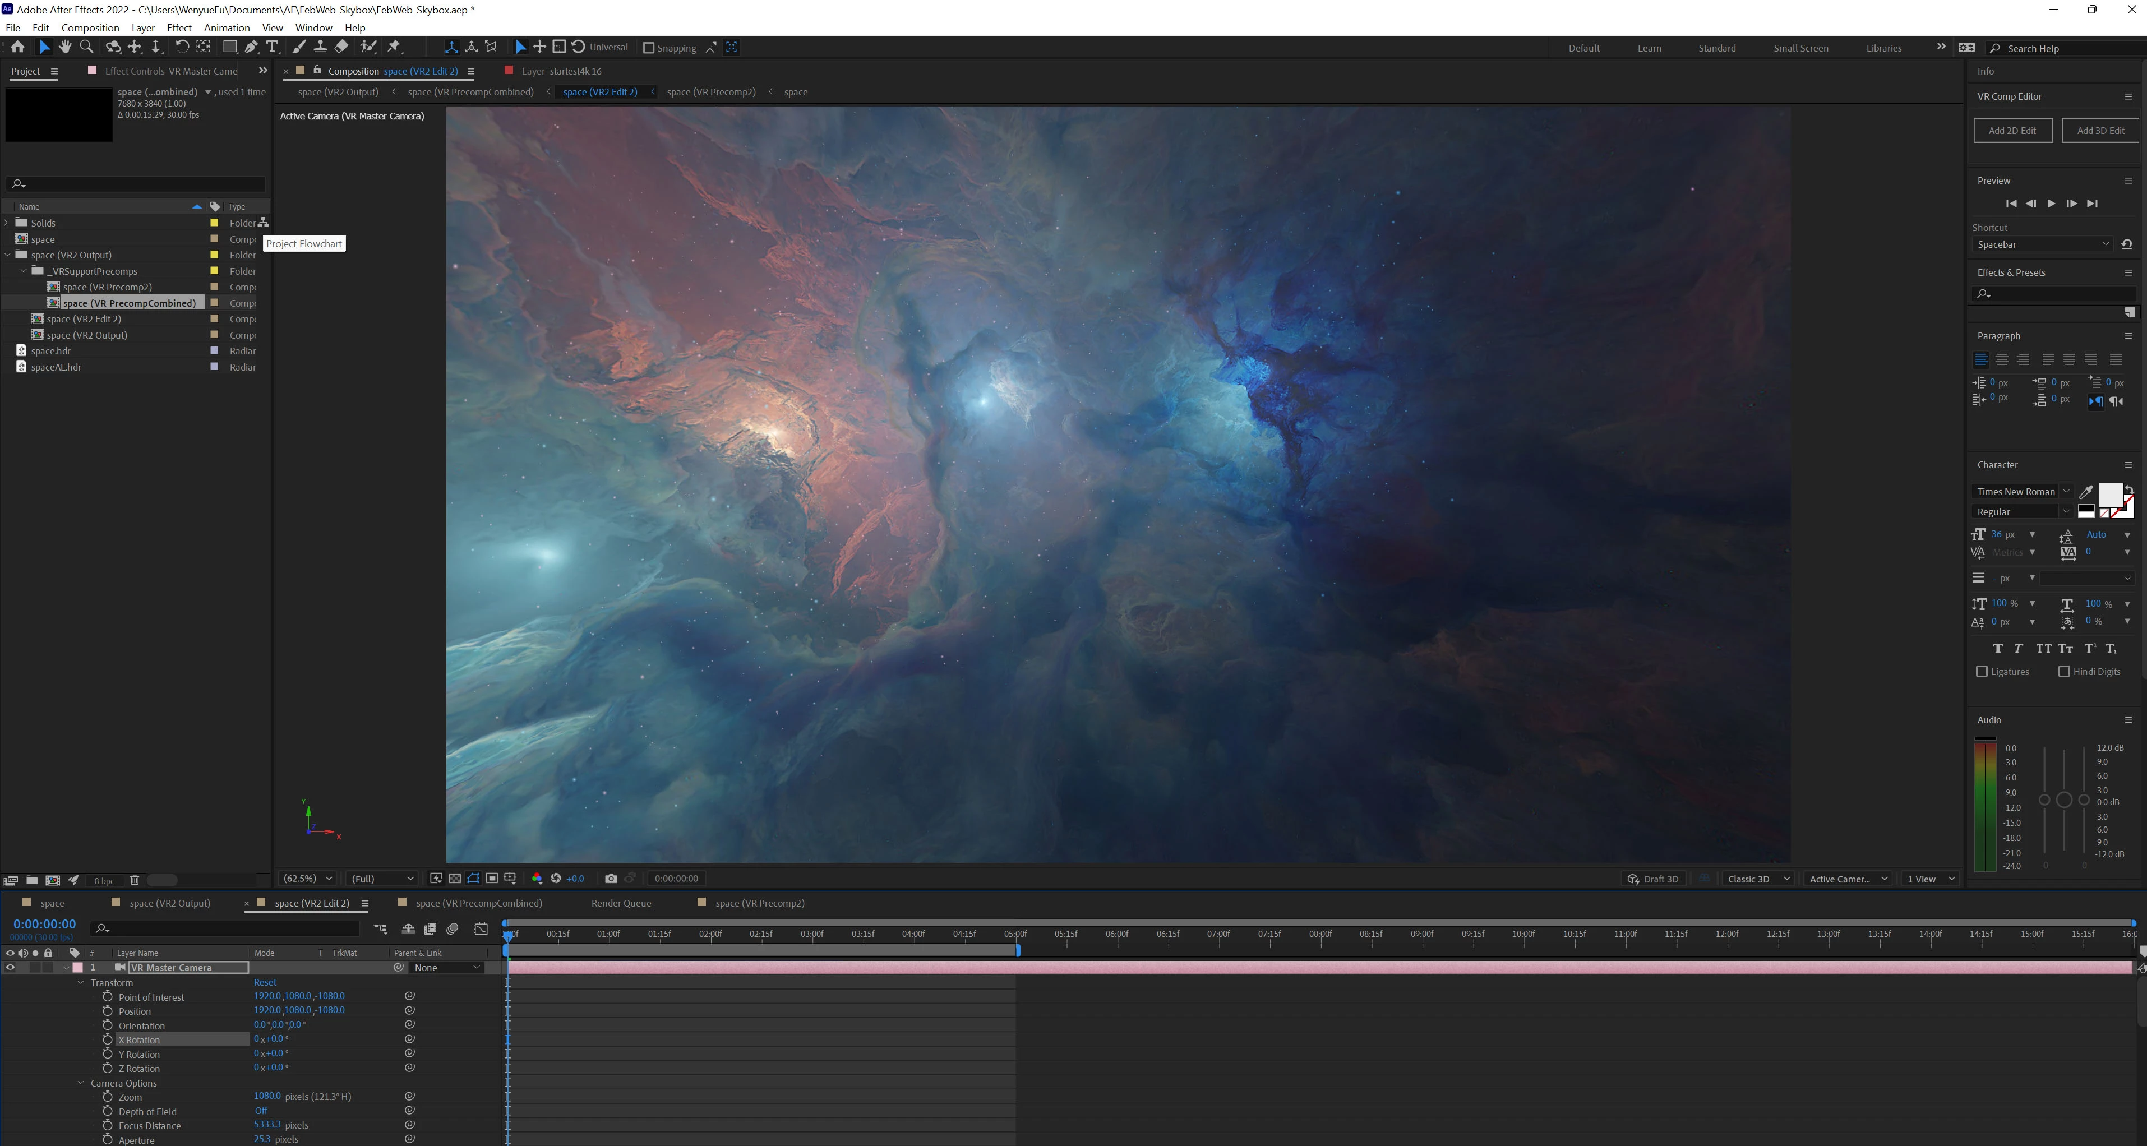Hide the VR Master Camera layer
2147x1146 pixels.
point(10,968)
